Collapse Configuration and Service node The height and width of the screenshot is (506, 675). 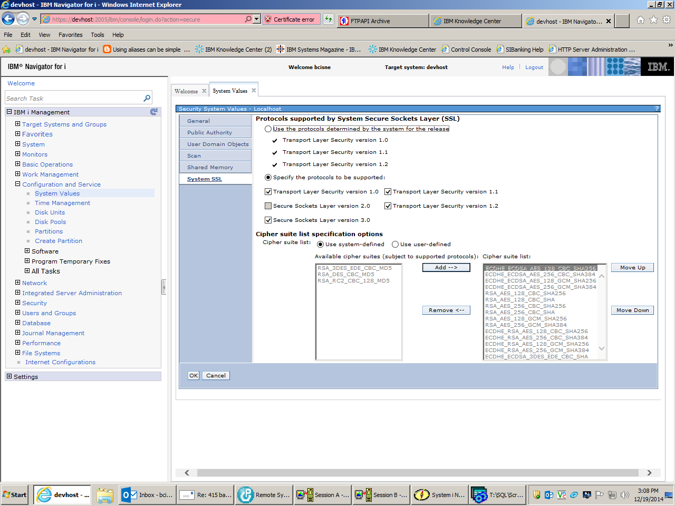pos(17,184)
